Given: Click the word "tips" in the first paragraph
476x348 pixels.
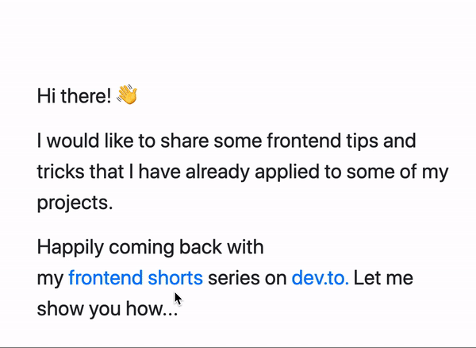Looking at the screenshot, I should (x=348, y=143).
